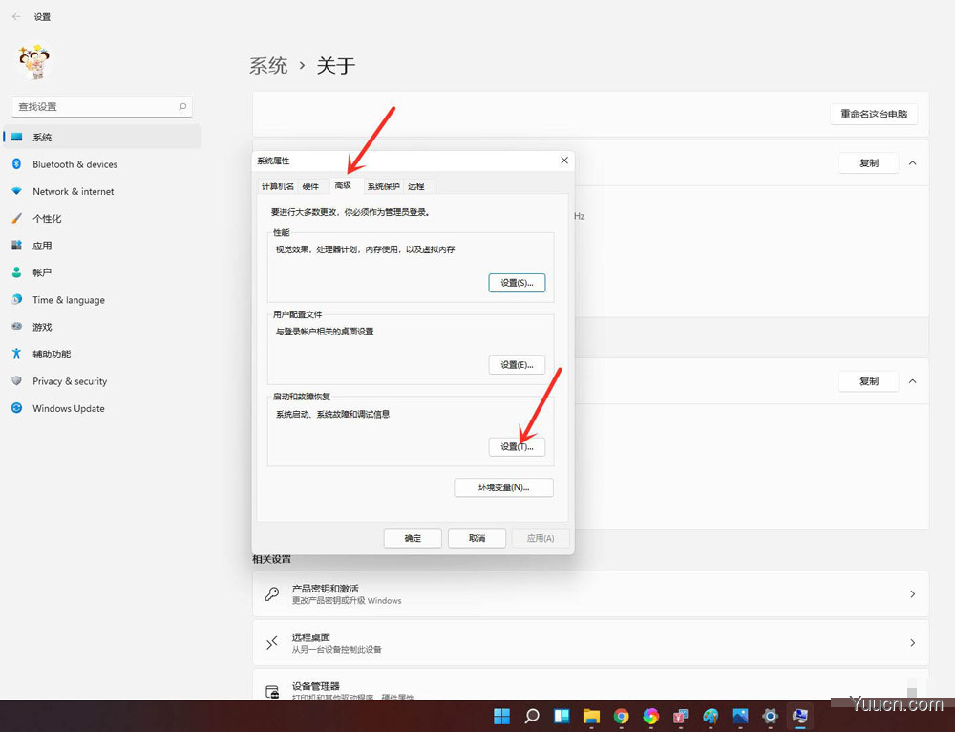Switch to 硬件 tab in 系统属性
Screen dimensions: 955x732
[x=310, y=186]
